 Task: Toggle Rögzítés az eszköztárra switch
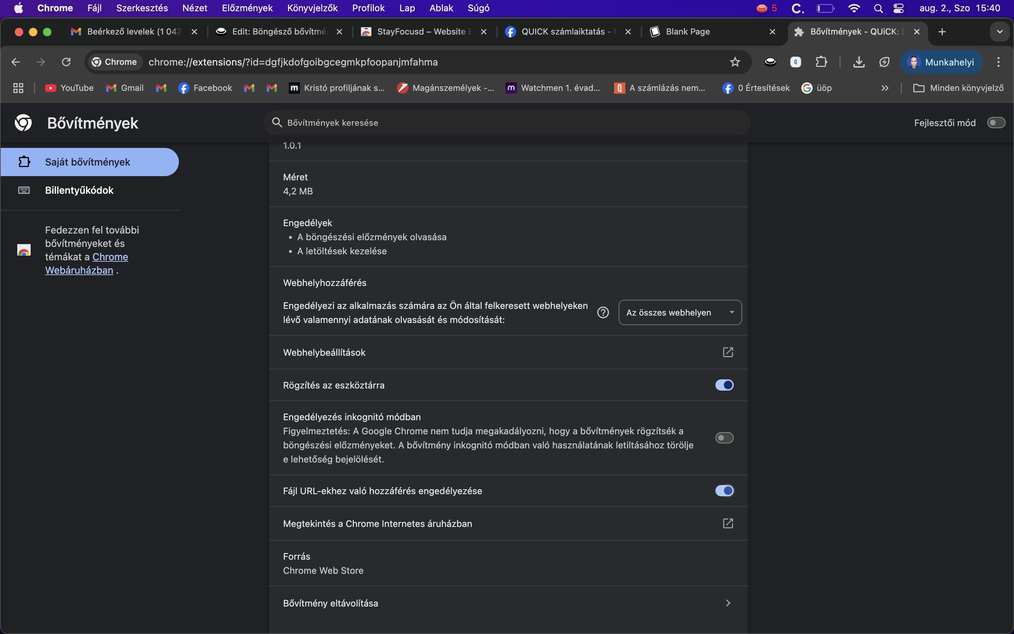[x=724, y=385]
